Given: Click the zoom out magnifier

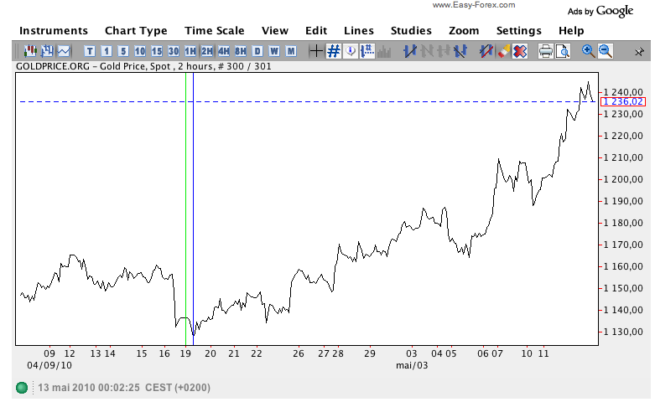Looking at the screenshot, I should (605, 51).
